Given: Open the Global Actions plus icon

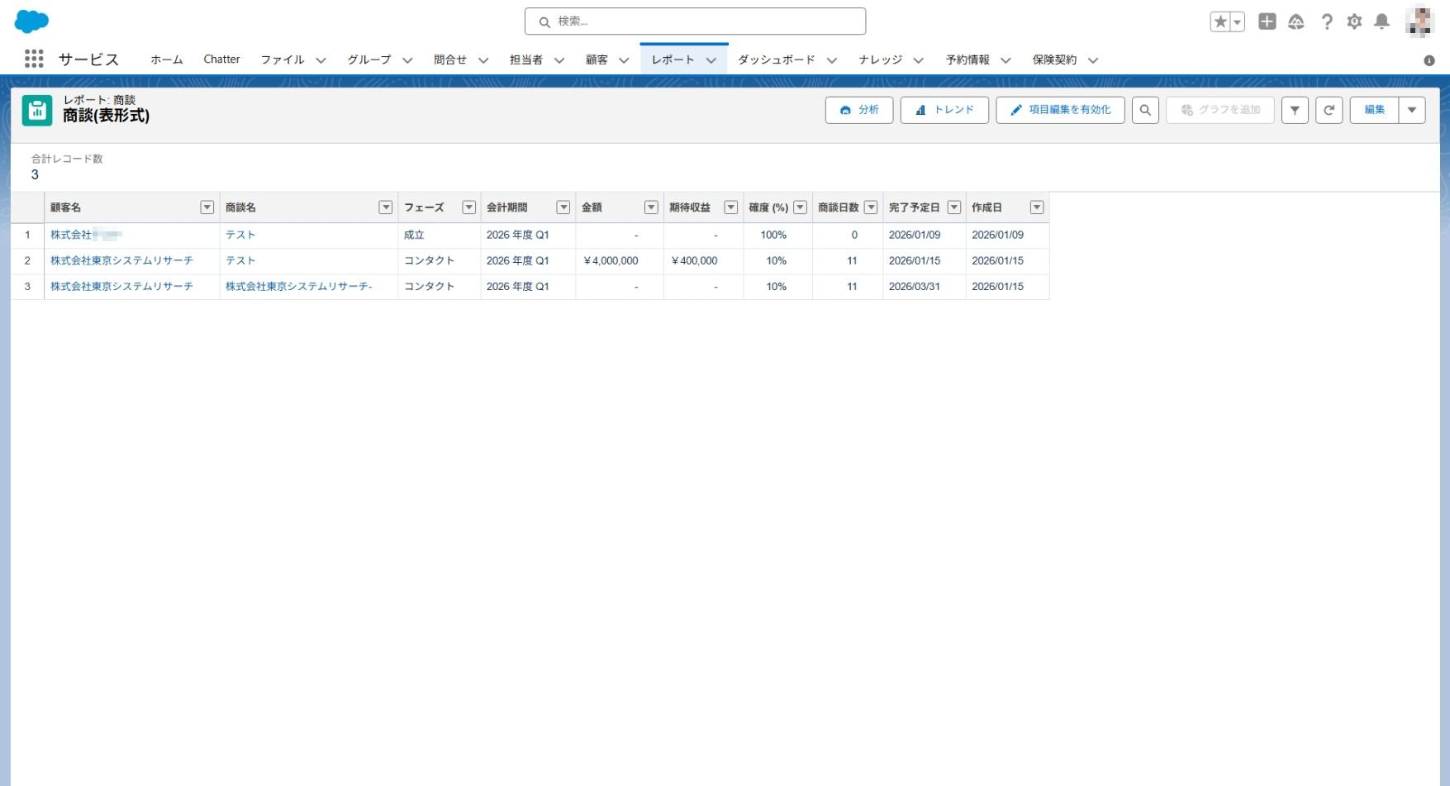Looking at the screenshot, I should point(1267,22).
